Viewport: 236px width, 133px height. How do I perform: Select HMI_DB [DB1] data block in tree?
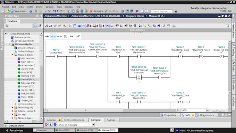click(28, 93)
